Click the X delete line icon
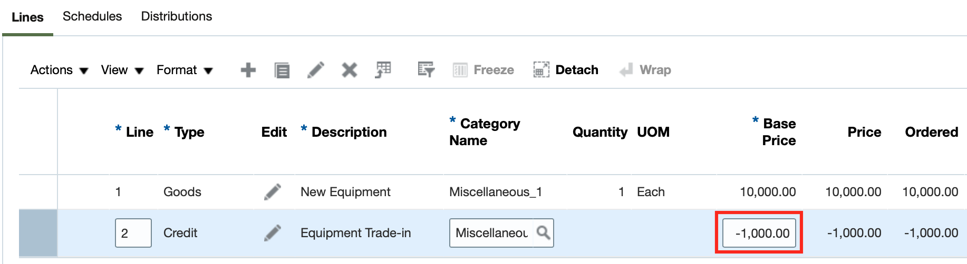967x264 pixels. click(x=349, y=70)
